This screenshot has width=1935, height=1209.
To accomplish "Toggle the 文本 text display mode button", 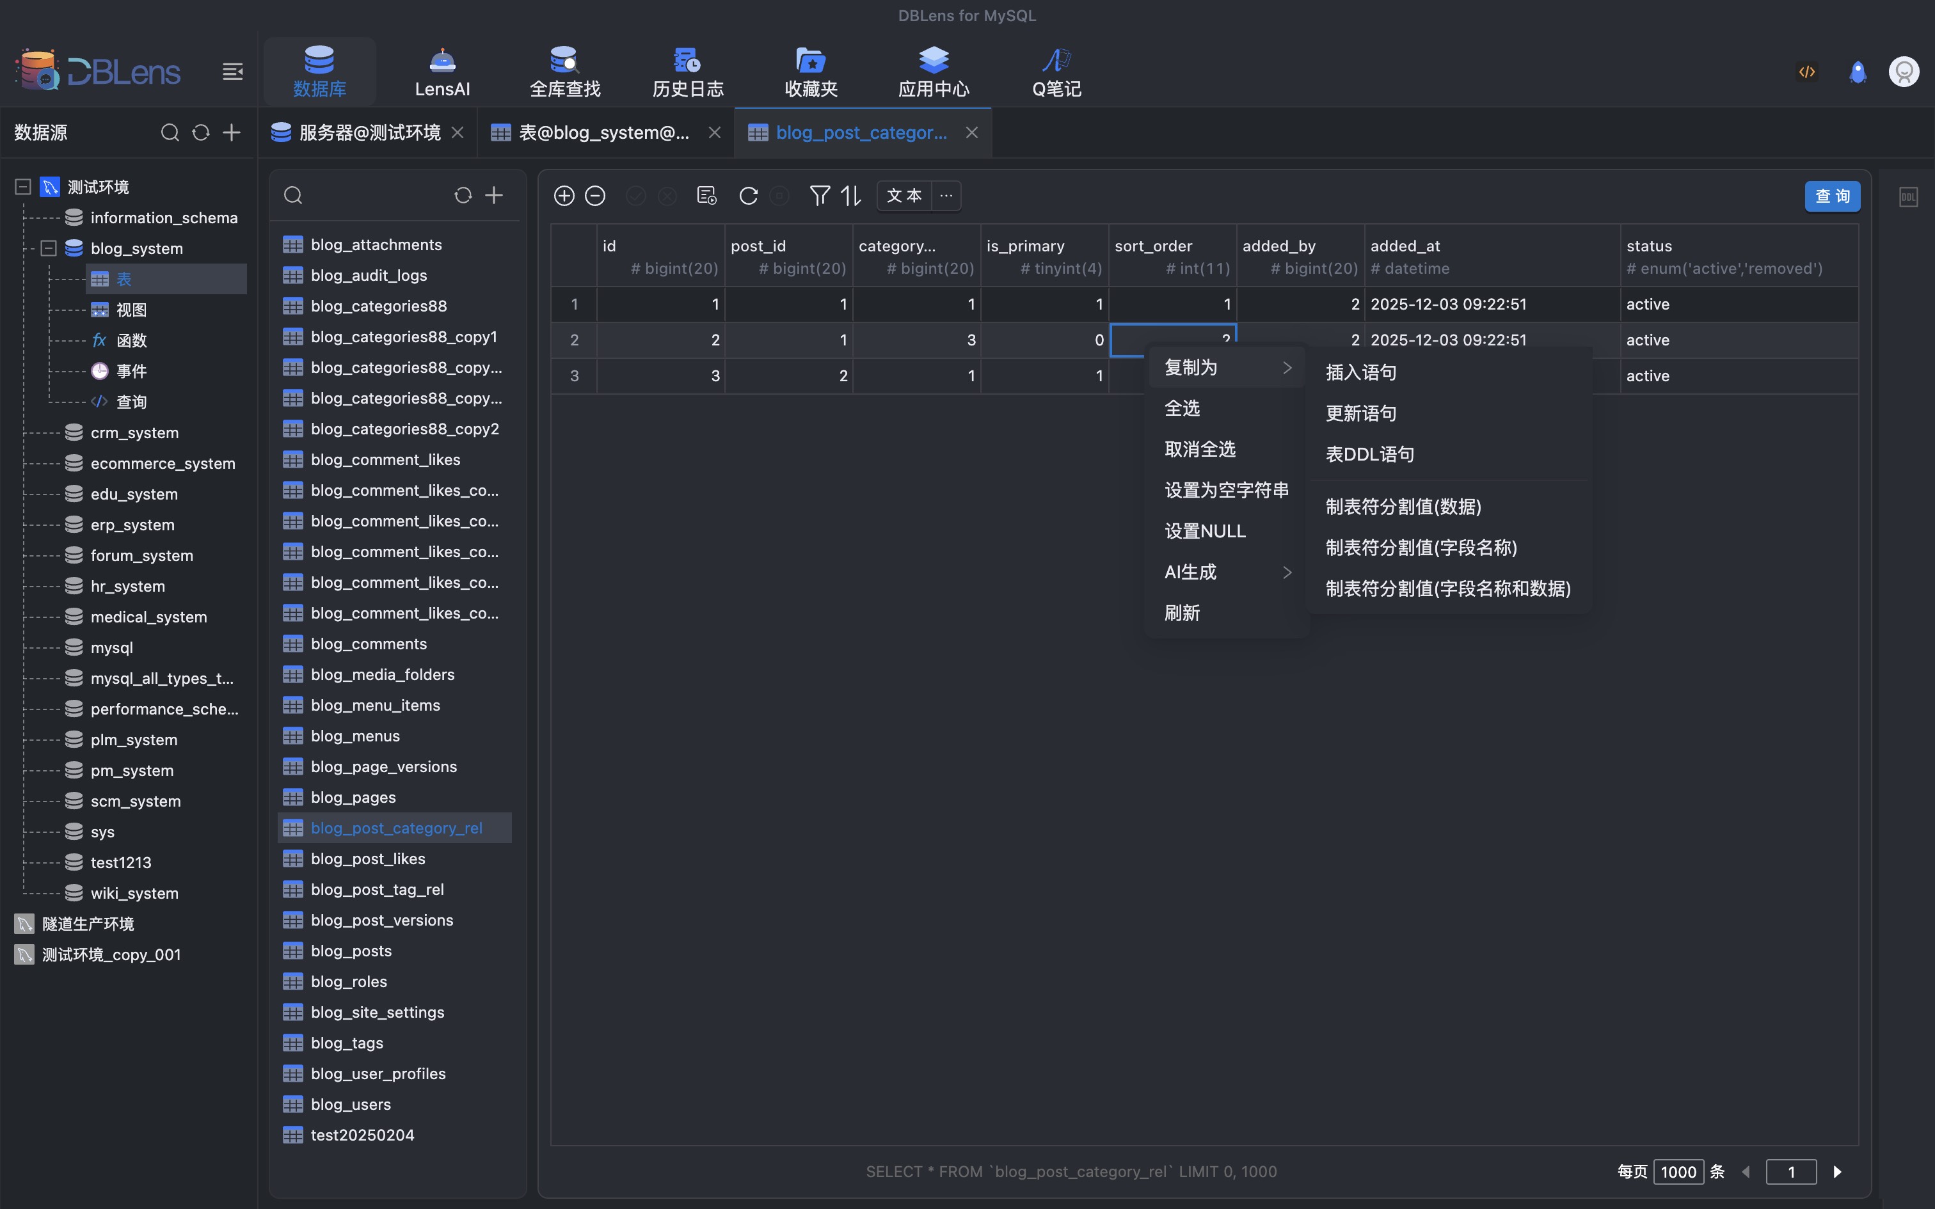I will [904, 196].
